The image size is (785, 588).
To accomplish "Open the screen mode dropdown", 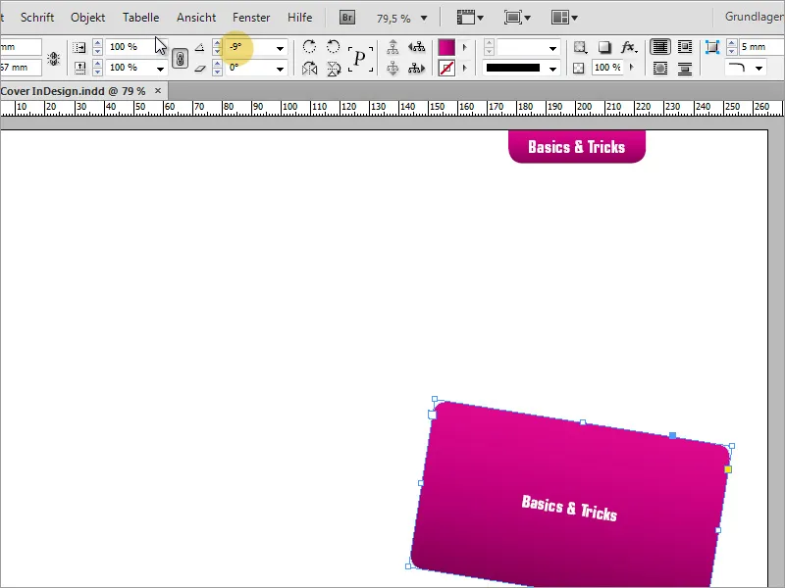I will click(517, 18).
